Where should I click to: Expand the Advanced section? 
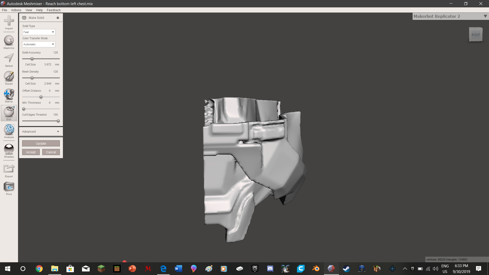tap(41, 132)
